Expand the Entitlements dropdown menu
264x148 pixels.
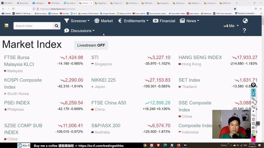(133, 21)
